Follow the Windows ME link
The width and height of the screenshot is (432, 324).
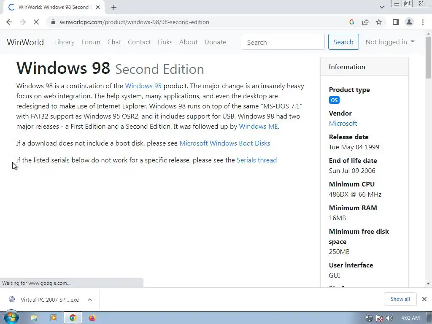(x=258, y=127)
